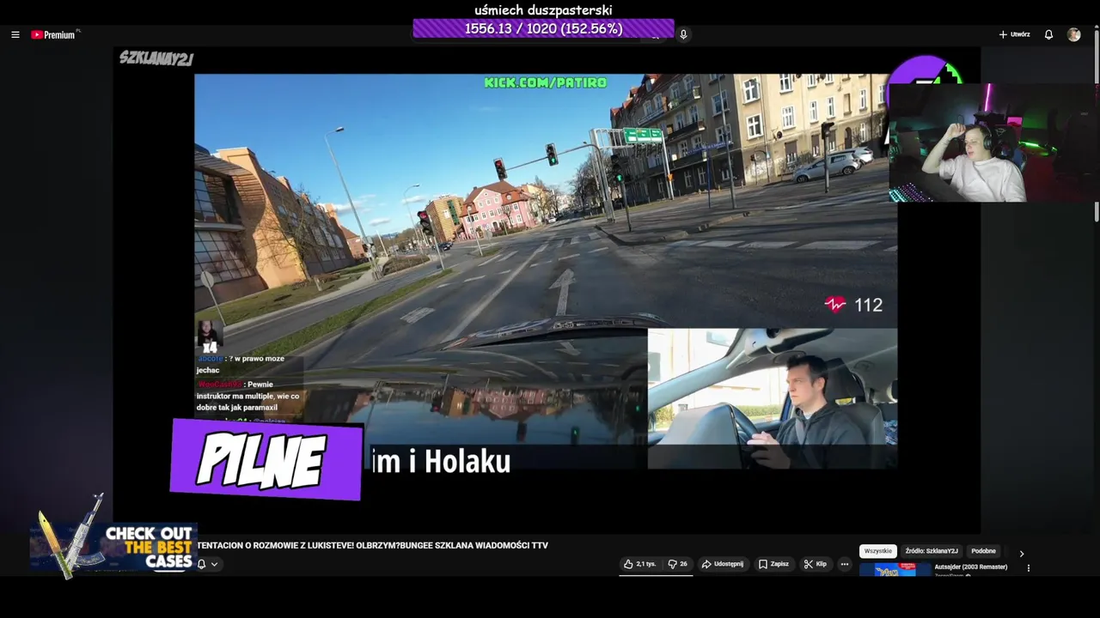Image resolution: width=1100 pixels, height=618 pixels.
Task: Click the video title text below player
Action: (372, 545)
